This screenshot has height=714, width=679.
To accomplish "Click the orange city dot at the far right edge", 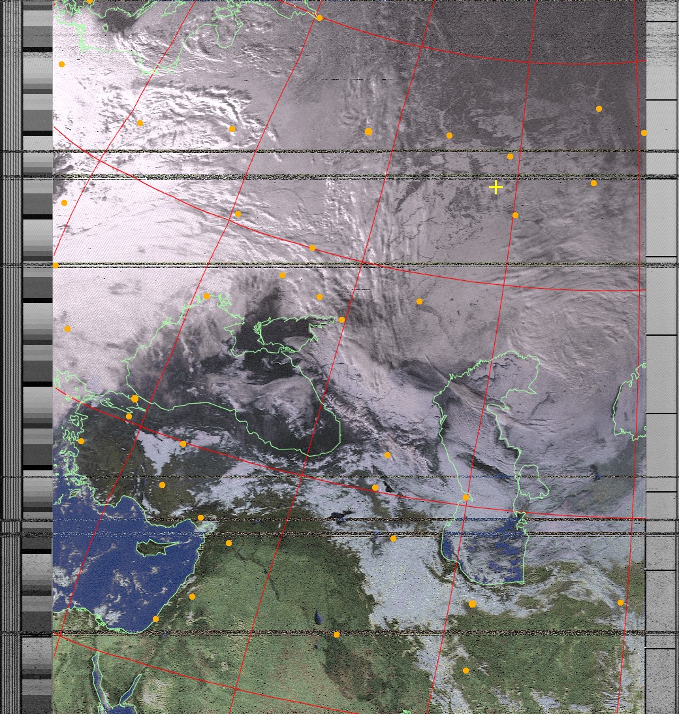I will tap(644, 133).
